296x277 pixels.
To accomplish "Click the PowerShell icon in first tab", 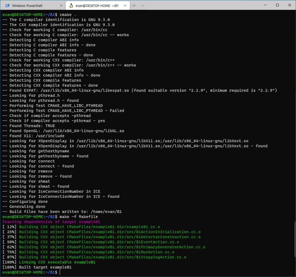I will [x=7, y=6].
